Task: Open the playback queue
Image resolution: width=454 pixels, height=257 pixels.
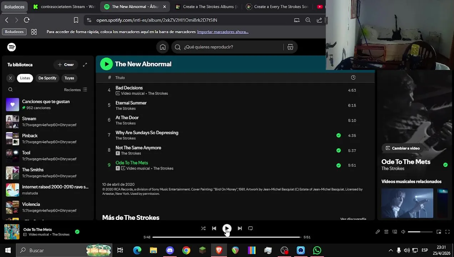Action: coord(386,232)
